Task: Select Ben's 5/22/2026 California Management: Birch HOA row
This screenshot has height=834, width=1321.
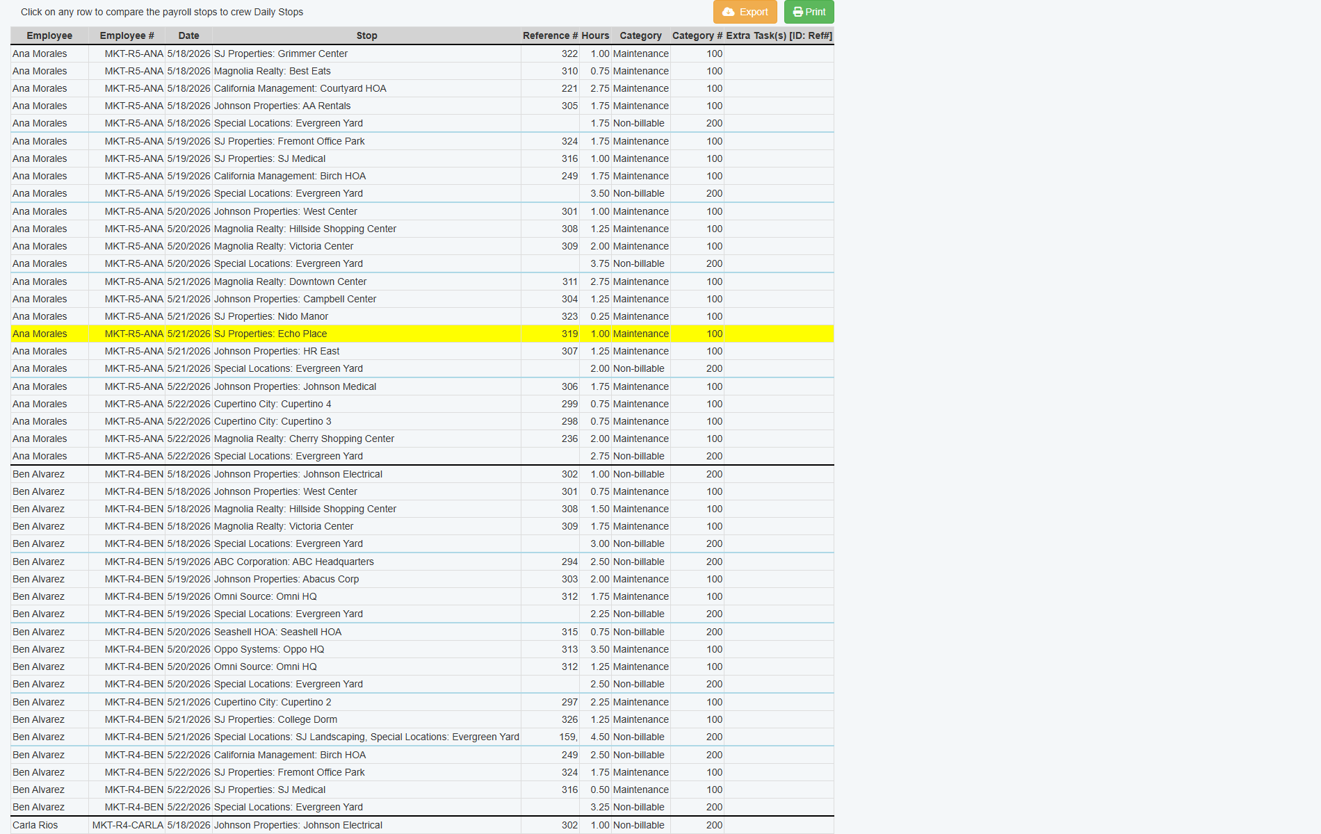Action: click(x=422, y=755)
